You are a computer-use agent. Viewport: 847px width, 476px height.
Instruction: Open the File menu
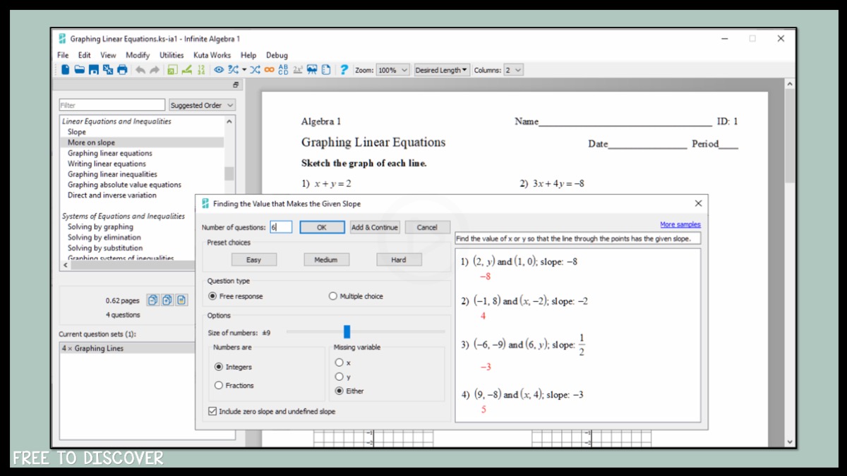pyautogui.click(x=63, y=55)
